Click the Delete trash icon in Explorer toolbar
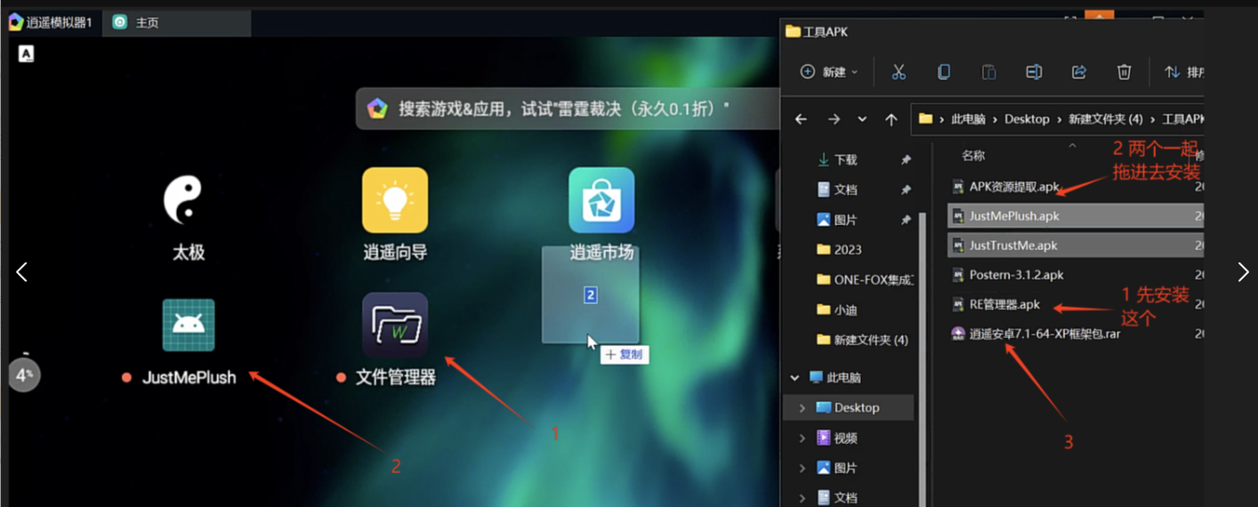 click(x=1125, y=72)
